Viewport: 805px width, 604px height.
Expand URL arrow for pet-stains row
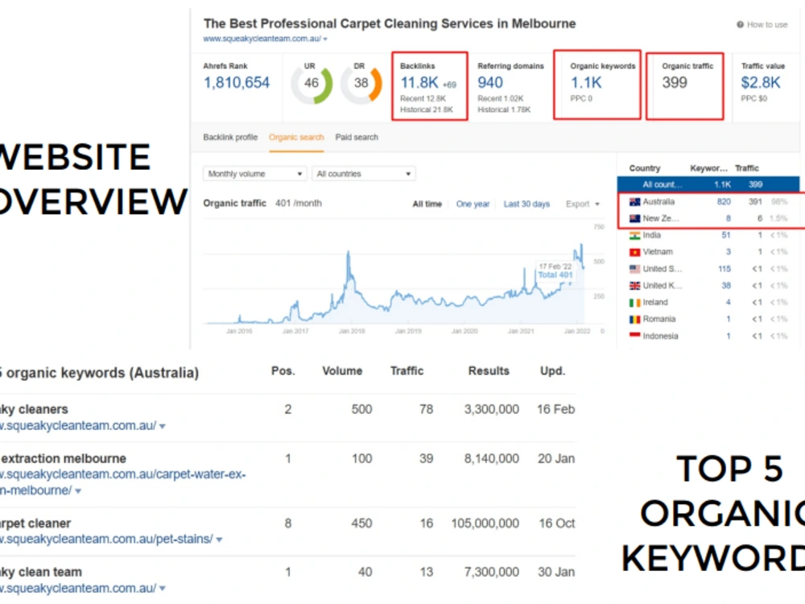click(219, 540)
